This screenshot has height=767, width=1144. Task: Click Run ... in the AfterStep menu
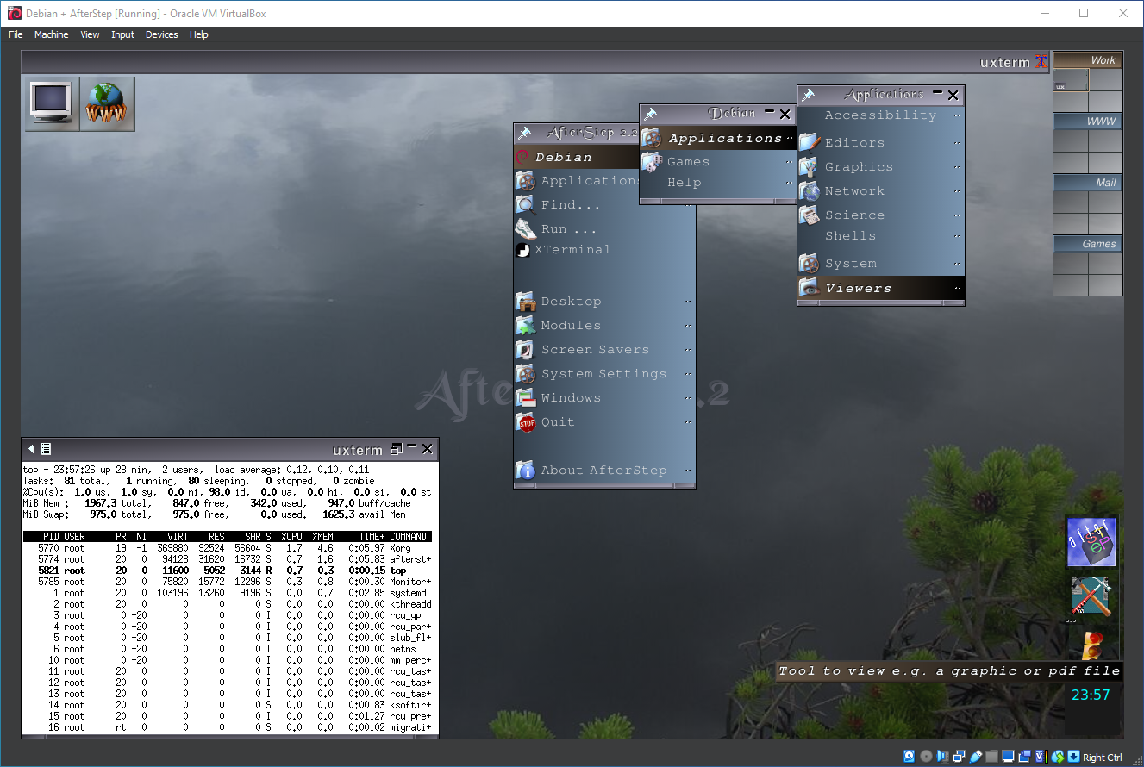tap(568, 229)
